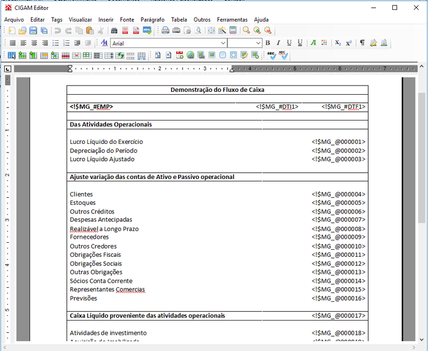Click the 'Das Atividades Operacionais' heading
Viewport: 428px width, 351px height.
pos(111,125)
